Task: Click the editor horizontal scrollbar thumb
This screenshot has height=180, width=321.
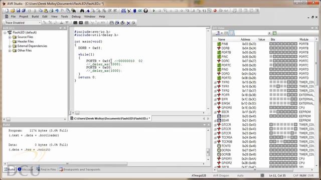Action: [77, 113]
